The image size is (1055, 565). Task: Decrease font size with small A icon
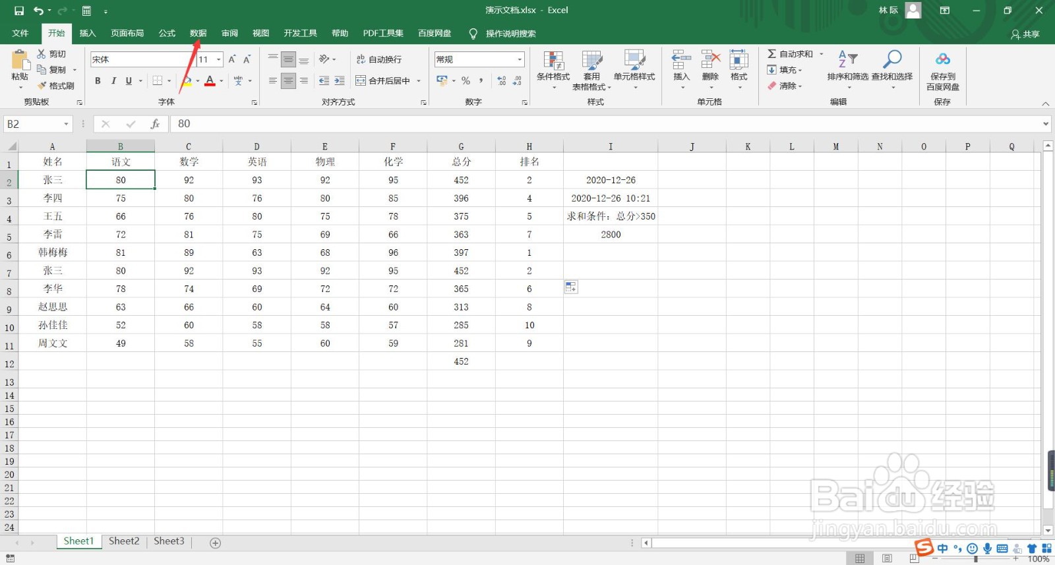point(247,59)
